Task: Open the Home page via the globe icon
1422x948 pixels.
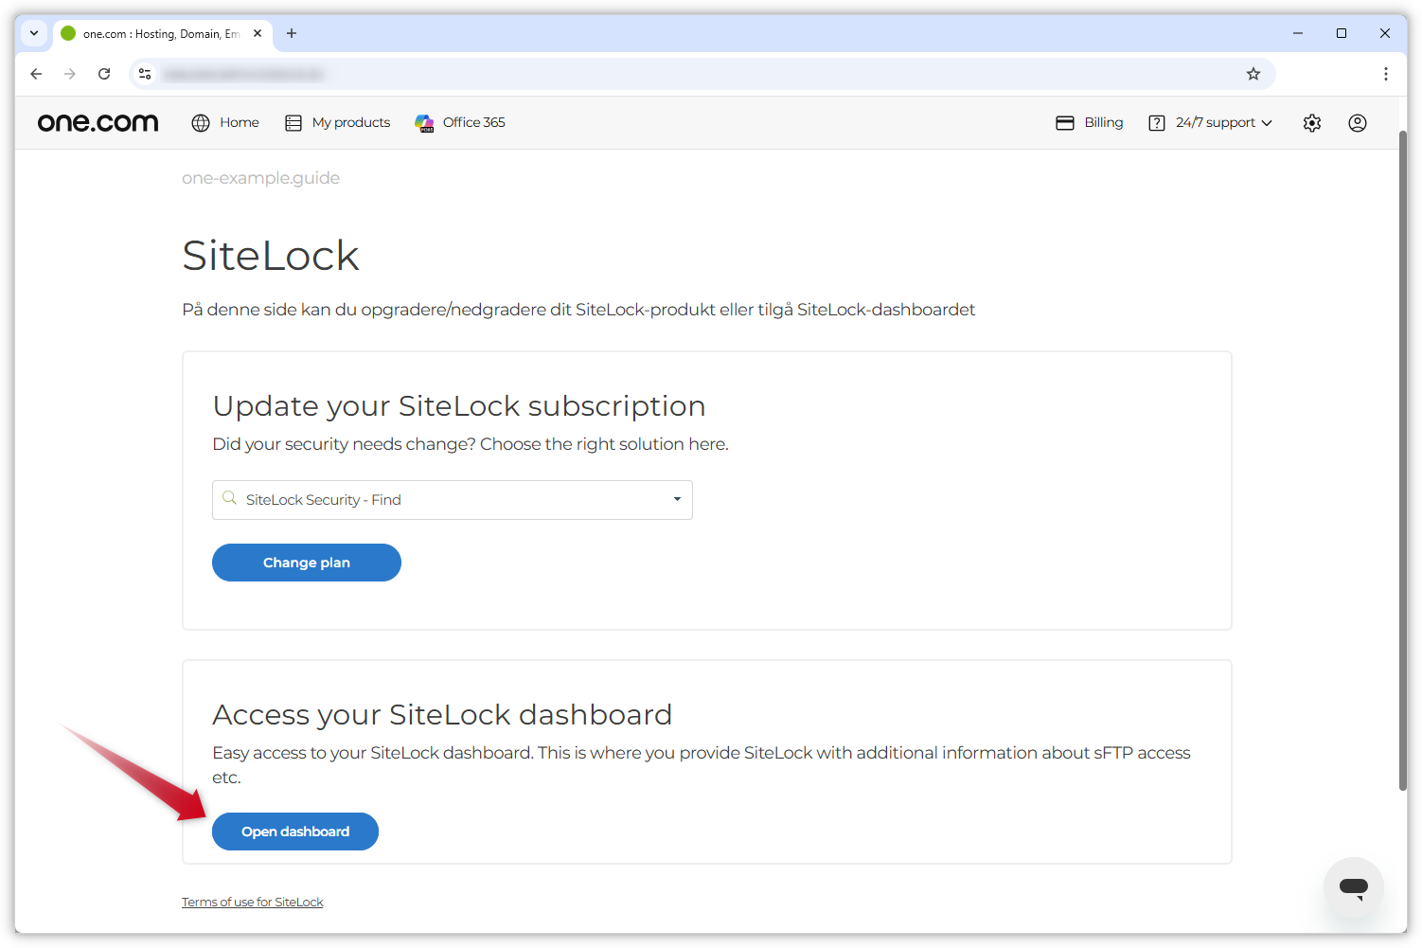Action: point(201,122)
